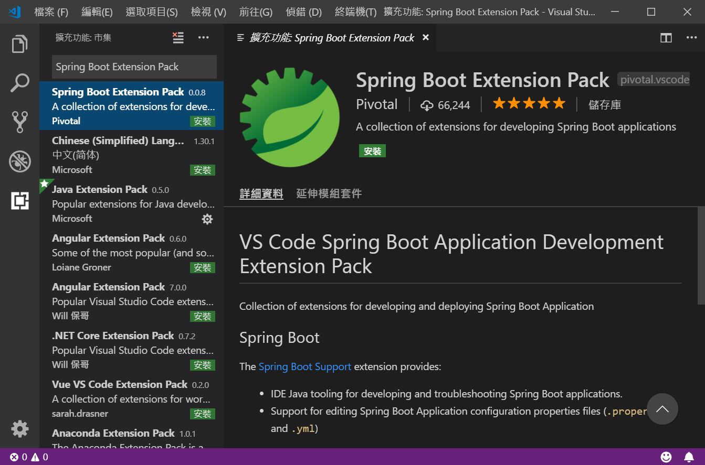Screen dimensions: 705x465
Task: Split the editor to the side
Action: coord(666,38)
